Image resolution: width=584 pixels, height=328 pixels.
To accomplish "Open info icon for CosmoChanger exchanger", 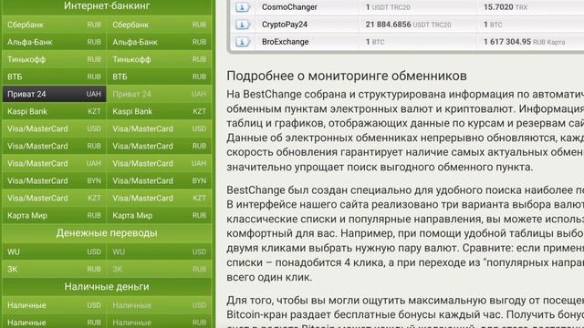I will pyautogui.click(x=243, y=7).
